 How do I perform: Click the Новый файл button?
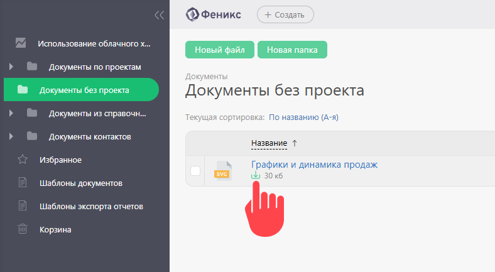(220, 50)
